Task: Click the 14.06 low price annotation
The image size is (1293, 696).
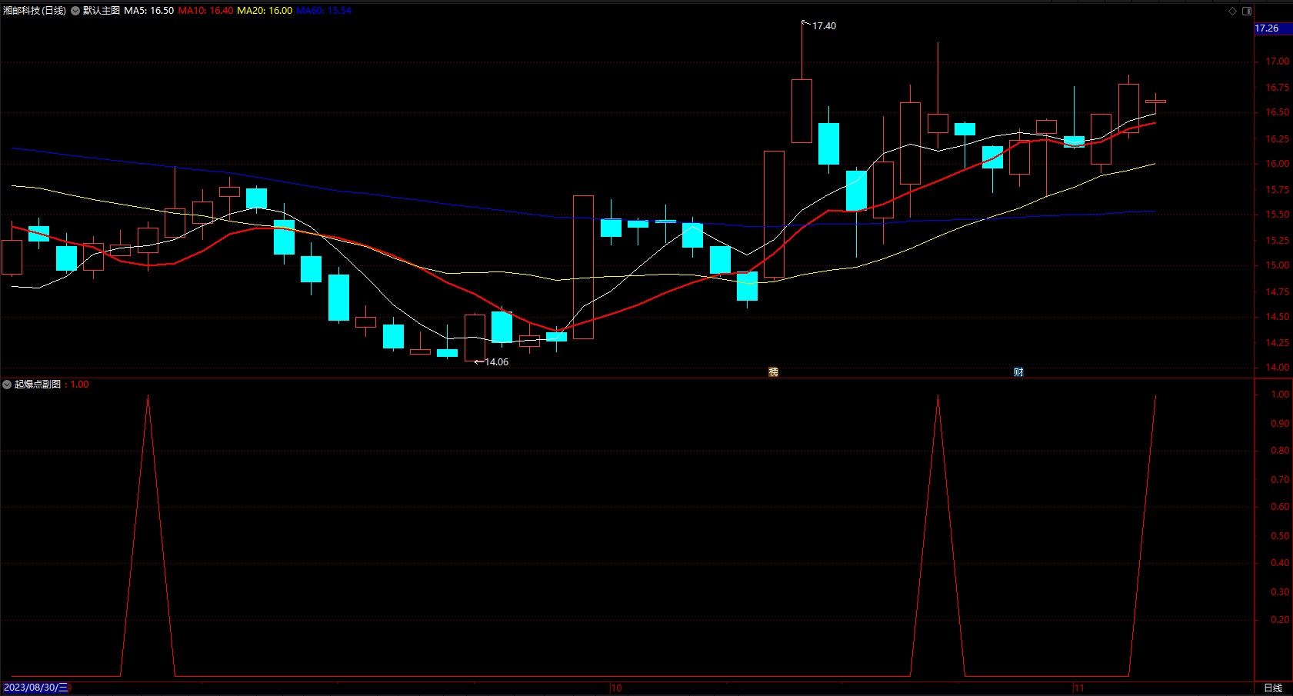Action: [496, 362]
